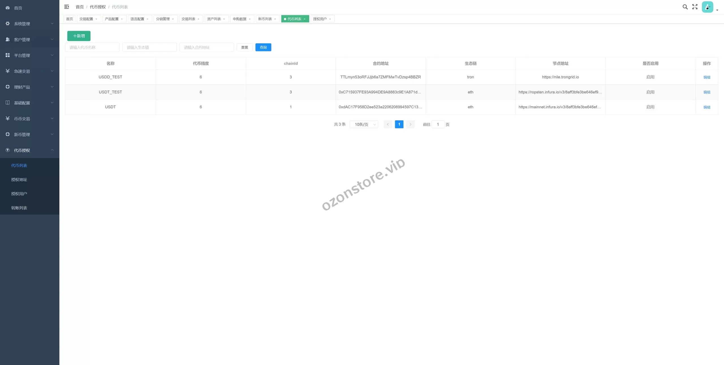Click the next page arrow
This screenshot has width=724, height=365.
(410, 124)
